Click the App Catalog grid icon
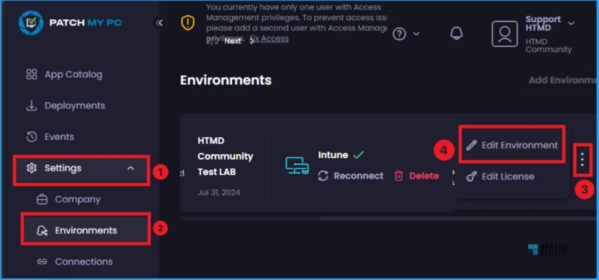 point(32,74)
